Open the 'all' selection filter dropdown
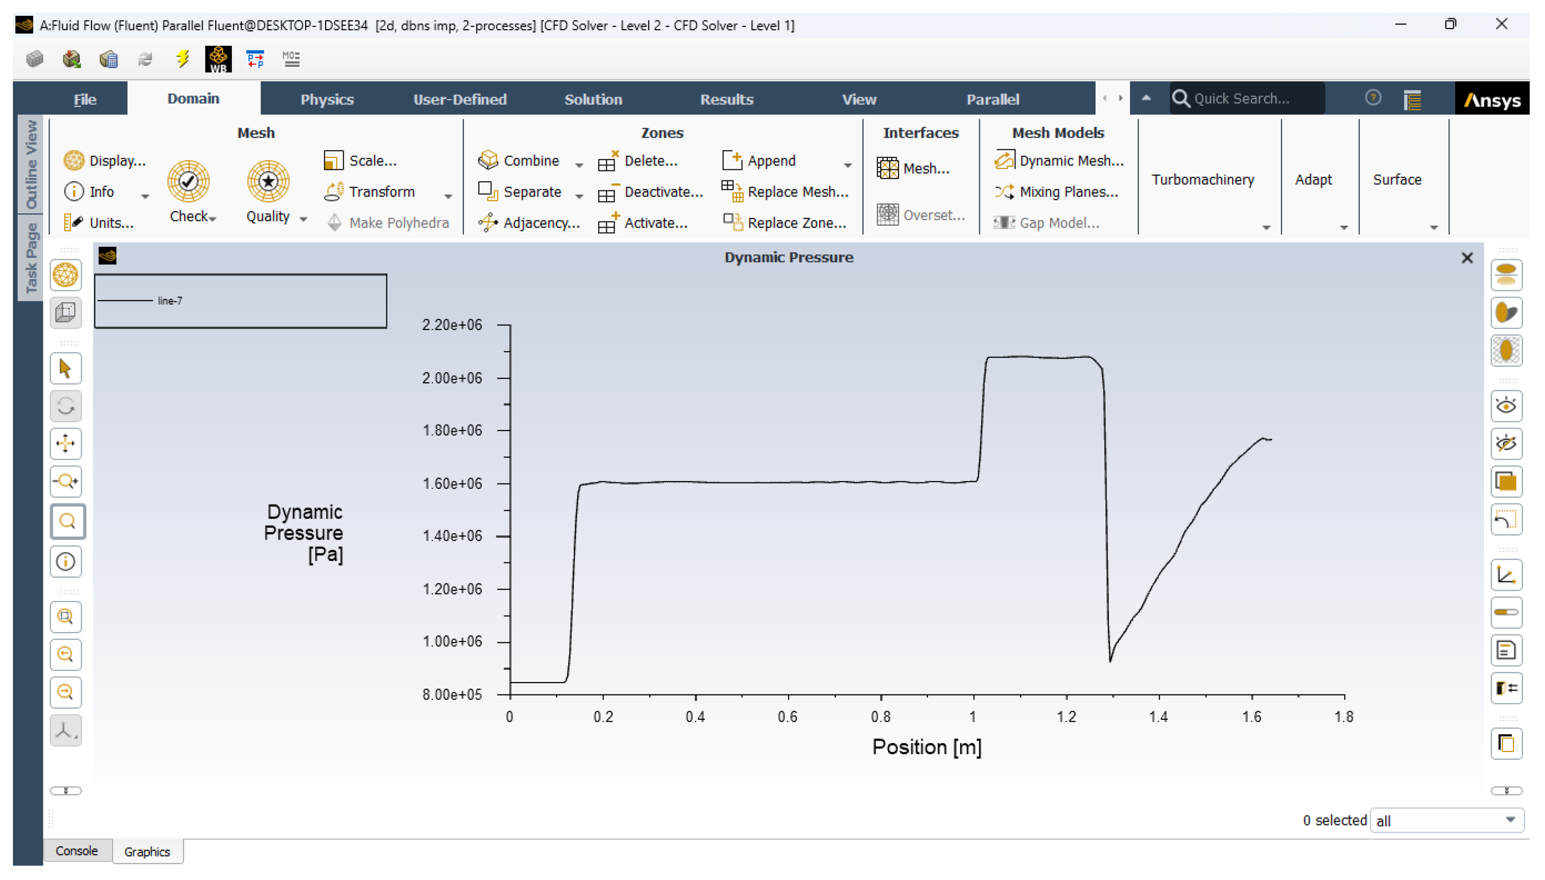 pyautogui.click(x=1509, y=820)
